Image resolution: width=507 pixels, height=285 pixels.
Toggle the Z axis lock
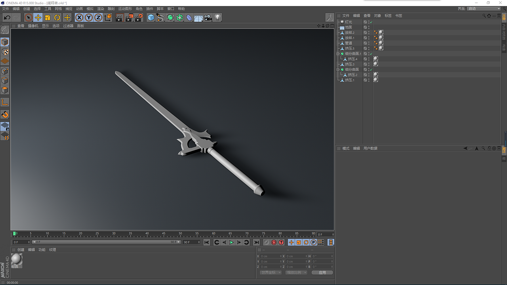pos(98,17)
